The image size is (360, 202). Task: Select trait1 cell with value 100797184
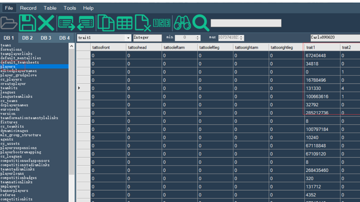(x=322, y=129)
